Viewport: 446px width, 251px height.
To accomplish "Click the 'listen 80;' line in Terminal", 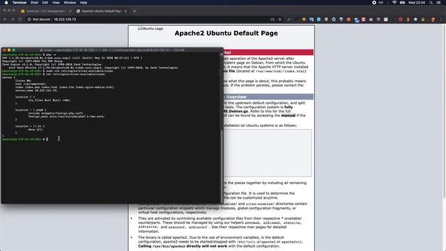I will click(x=23, y=81).
